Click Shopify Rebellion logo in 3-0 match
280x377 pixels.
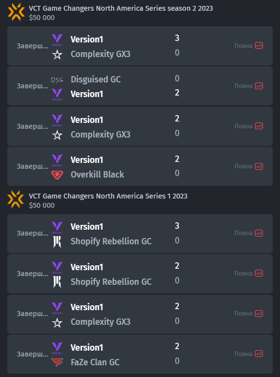57,241
